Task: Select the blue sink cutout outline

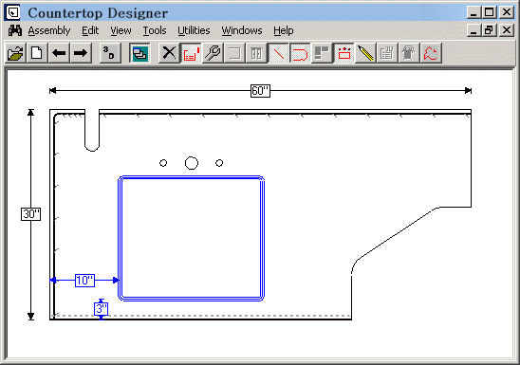Action: click(x=191, y=239)
